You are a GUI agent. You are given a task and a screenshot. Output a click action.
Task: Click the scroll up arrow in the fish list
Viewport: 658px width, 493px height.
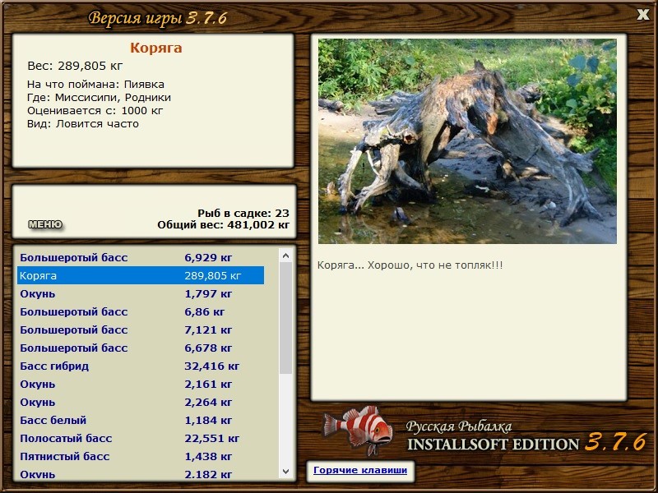(x=285, y=256)
